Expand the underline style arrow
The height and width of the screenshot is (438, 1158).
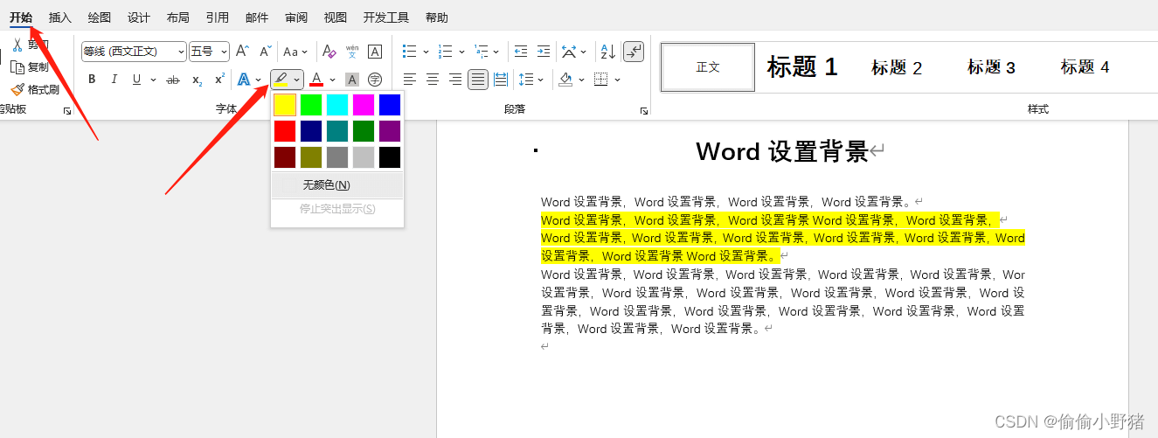click(153, 80)
